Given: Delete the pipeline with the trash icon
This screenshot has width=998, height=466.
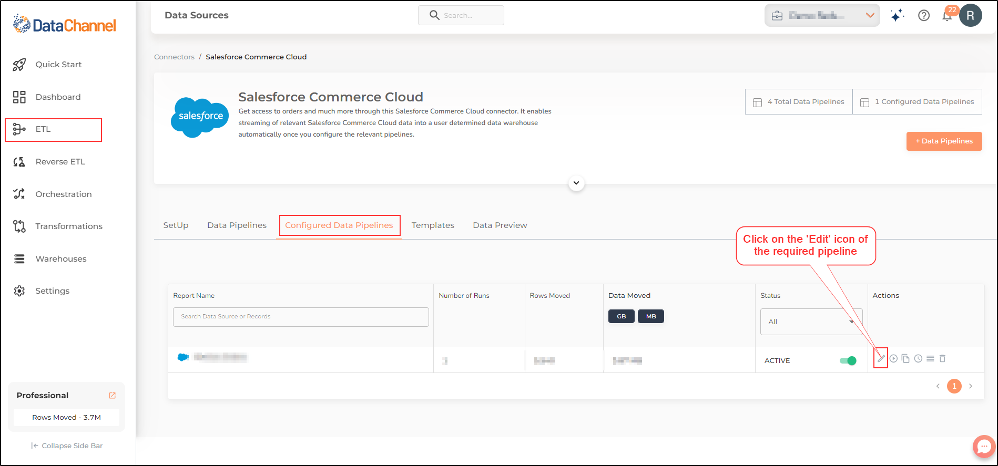Looking at the screenshot, I should [x=942, y=358].
